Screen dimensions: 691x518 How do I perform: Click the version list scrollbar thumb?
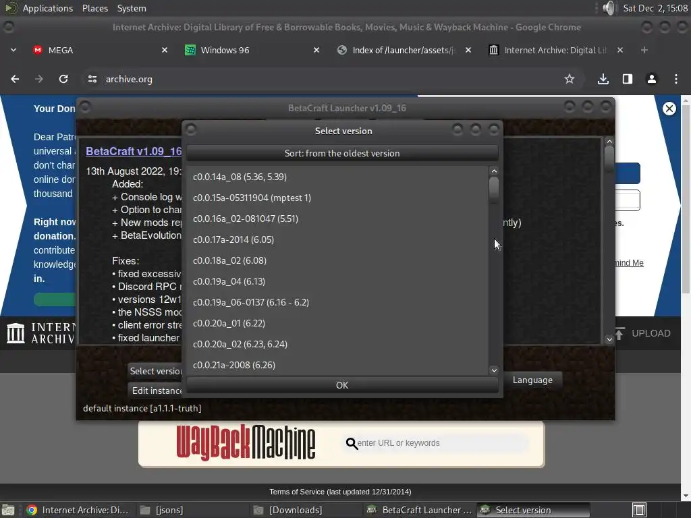coord(494,188)
